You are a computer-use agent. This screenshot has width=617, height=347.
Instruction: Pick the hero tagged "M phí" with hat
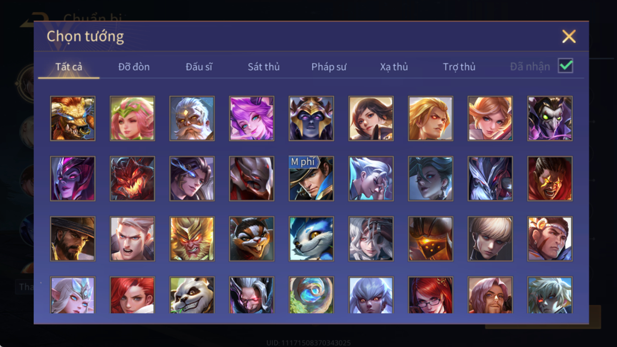311,179
